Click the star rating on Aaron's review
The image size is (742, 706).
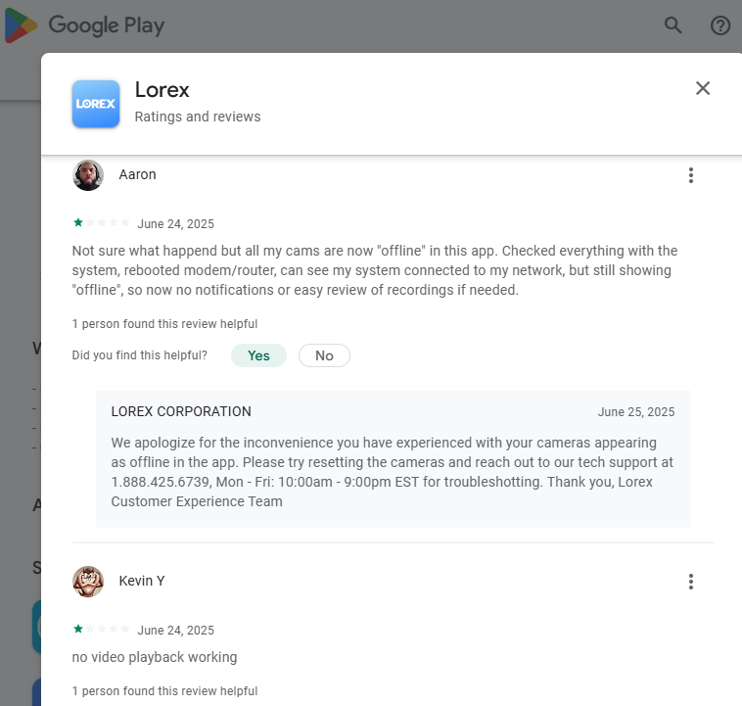101,222
